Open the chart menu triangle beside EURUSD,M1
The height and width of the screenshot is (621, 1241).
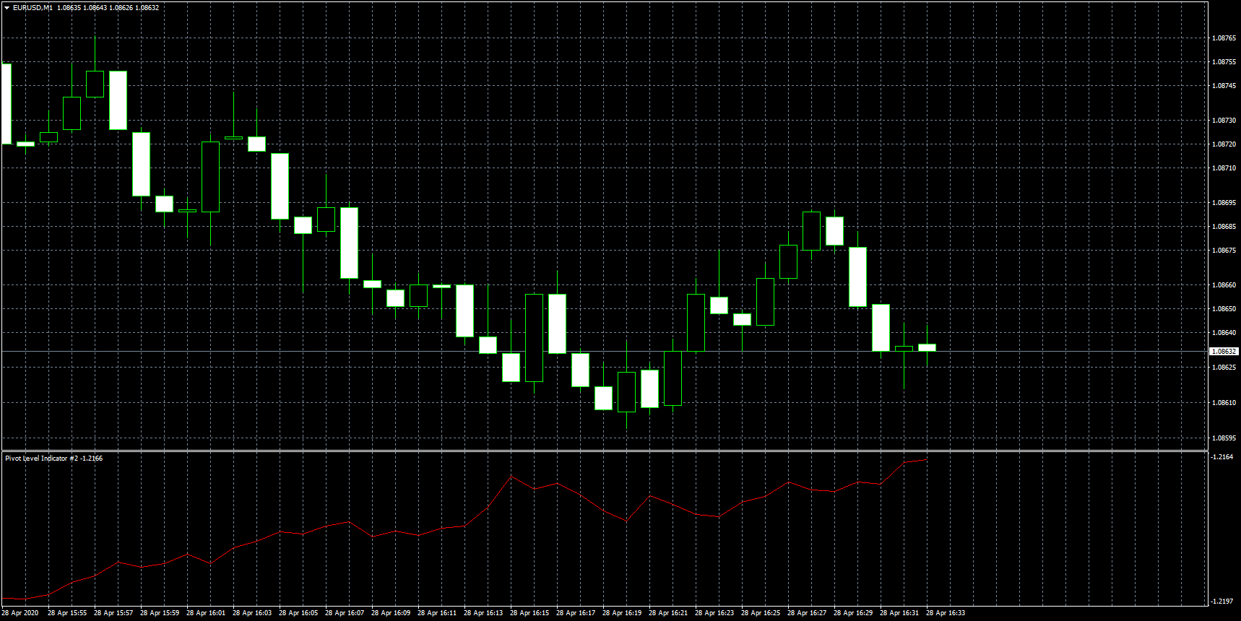(7, 8)
